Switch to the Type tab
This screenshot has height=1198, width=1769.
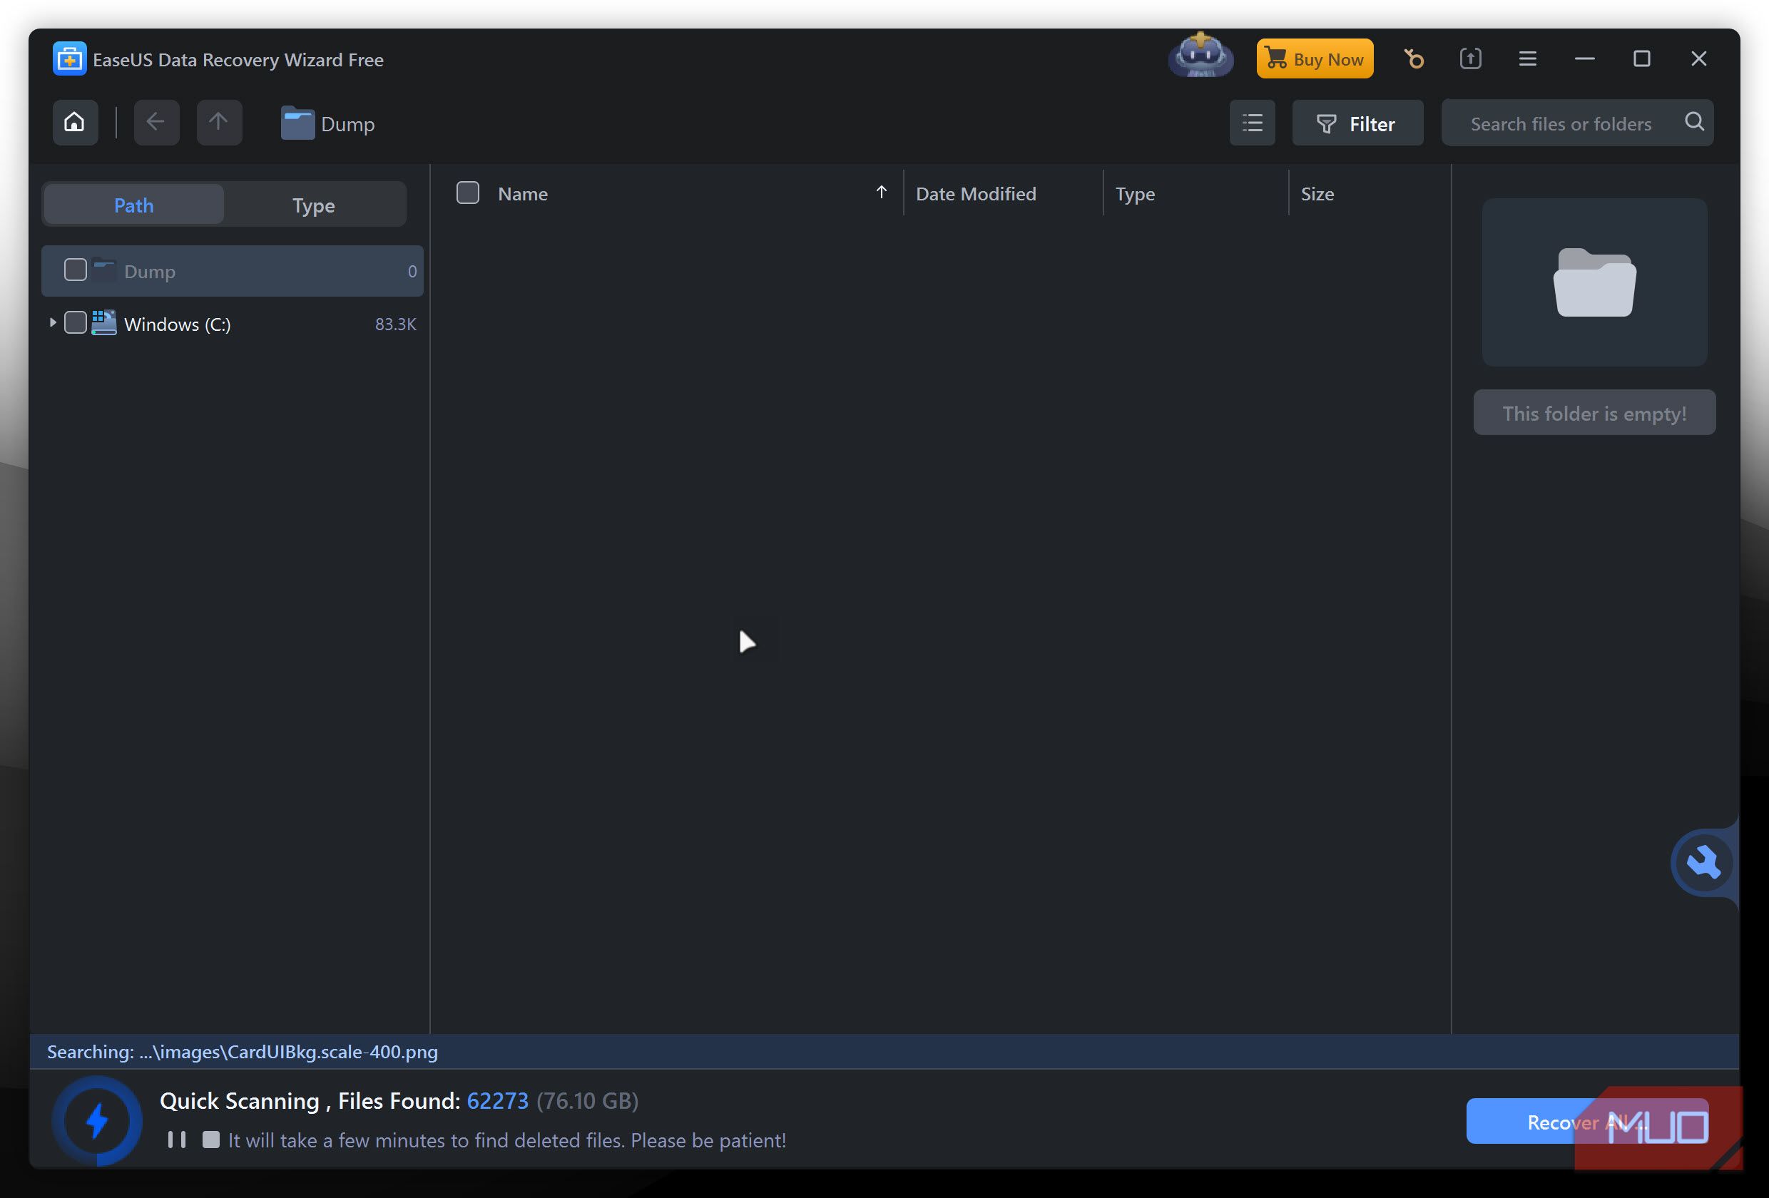314,205
